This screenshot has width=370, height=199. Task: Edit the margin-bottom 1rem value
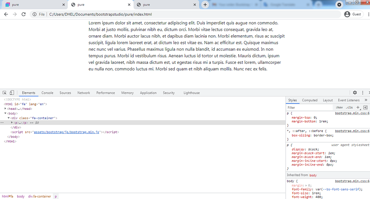pos(323,122)
